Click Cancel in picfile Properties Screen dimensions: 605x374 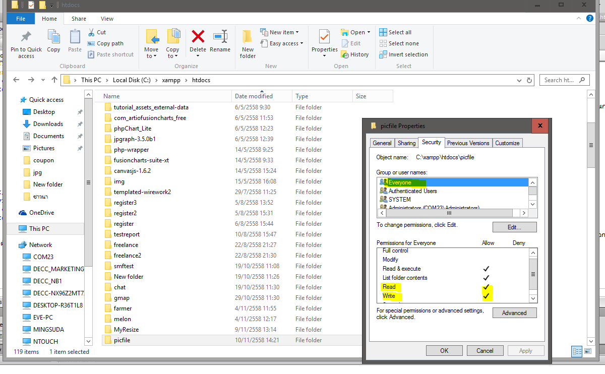click(x=485, y=350)
